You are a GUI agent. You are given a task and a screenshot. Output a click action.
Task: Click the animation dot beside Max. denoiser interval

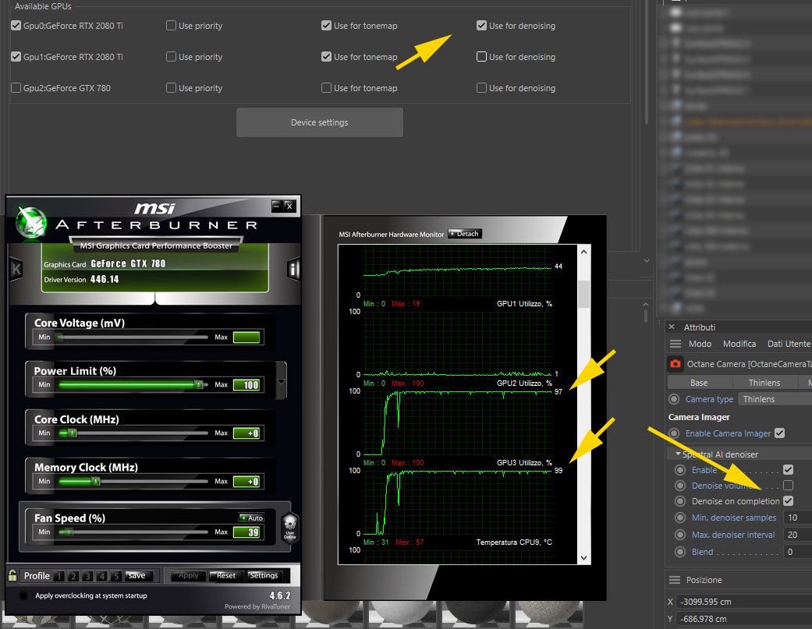click(x=680, y=535)
